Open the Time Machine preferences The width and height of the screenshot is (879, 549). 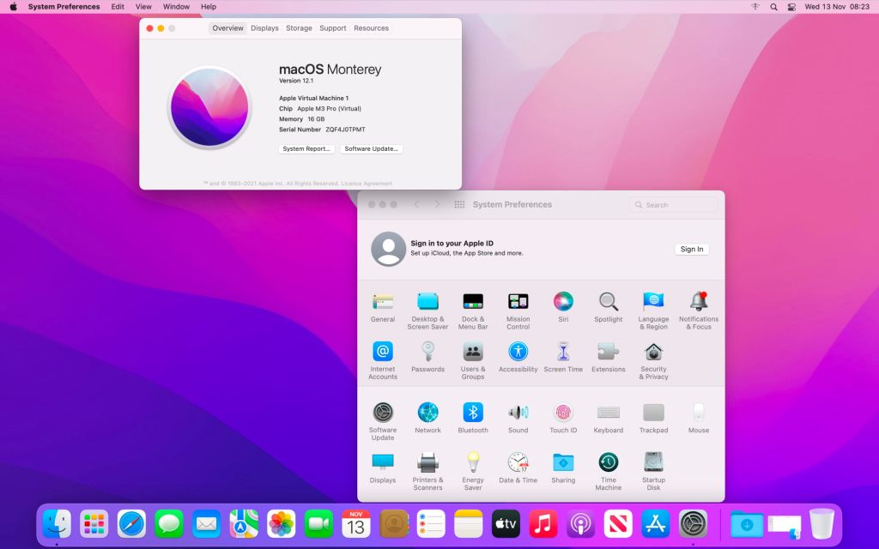click(608, 463)
